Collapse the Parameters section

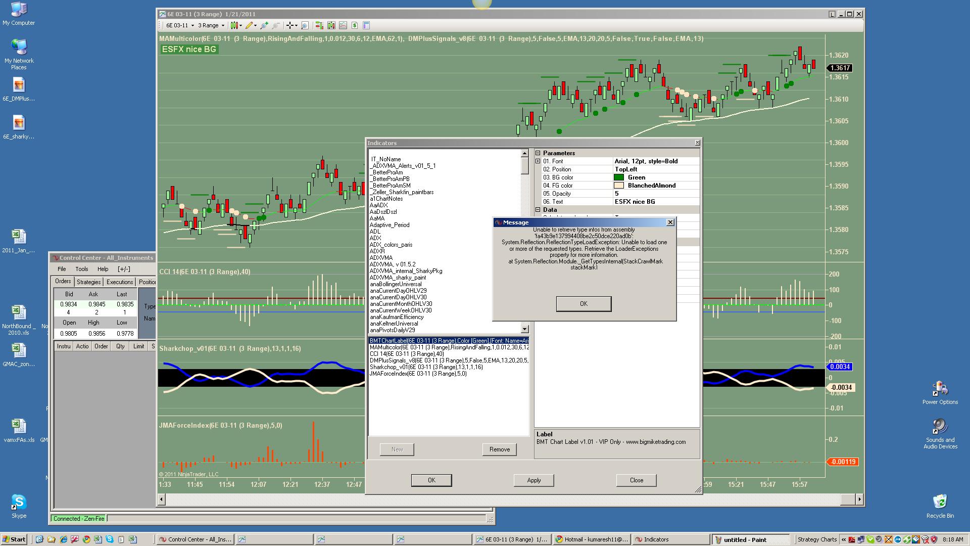pos(538,153)
